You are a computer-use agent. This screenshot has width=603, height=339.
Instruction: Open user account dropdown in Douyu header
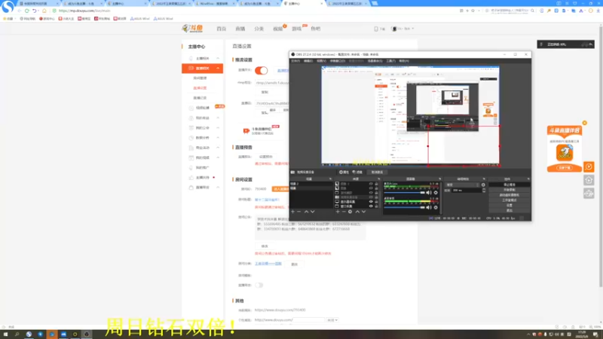click(403, 29)
